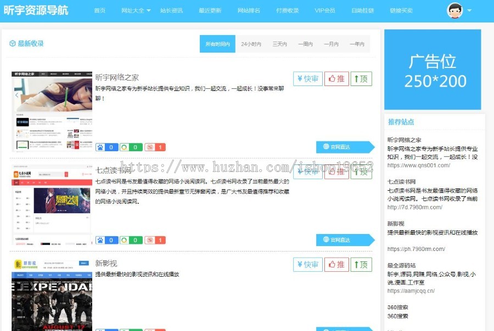The width and height of the screenshot is (494, 331).
Task: Select the 24小时内 filter tab
Action: (251, 44)
